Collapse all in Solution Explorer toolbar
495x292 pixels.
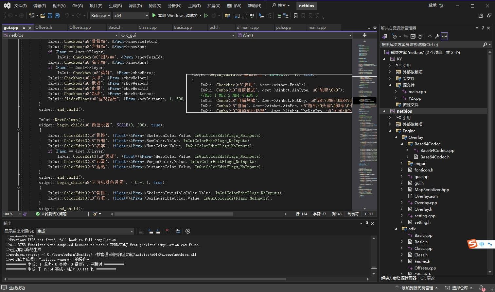coord(413,36)
